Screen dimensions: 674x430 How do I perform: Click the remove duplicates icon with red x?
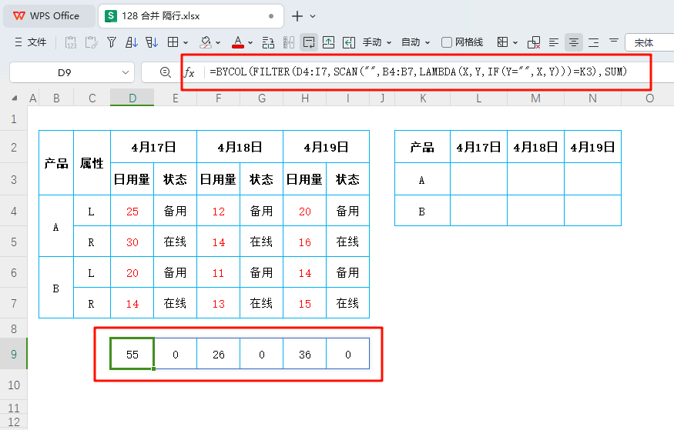tap(534, 42)
